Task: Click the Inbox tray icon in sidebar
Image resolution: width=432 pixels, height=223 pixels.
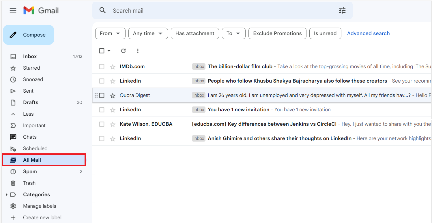Action: [13, 56]
